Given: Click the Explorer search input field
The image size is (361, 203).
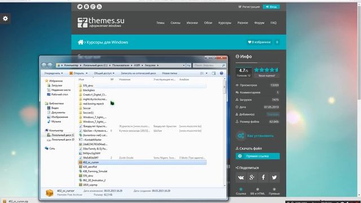Looking at the screenshot, I should [207, 65].
